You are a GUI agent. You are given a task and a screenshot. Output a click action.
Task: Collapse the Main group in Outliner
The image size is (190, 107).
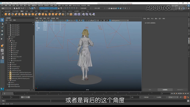[x=7, y=39]
